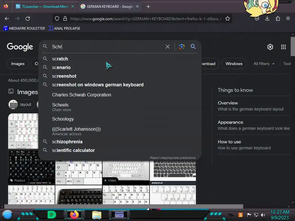This screenshot has height=221, width=295.
Task: Click the horizontal page scrollbar
Action: coord(124,206)
